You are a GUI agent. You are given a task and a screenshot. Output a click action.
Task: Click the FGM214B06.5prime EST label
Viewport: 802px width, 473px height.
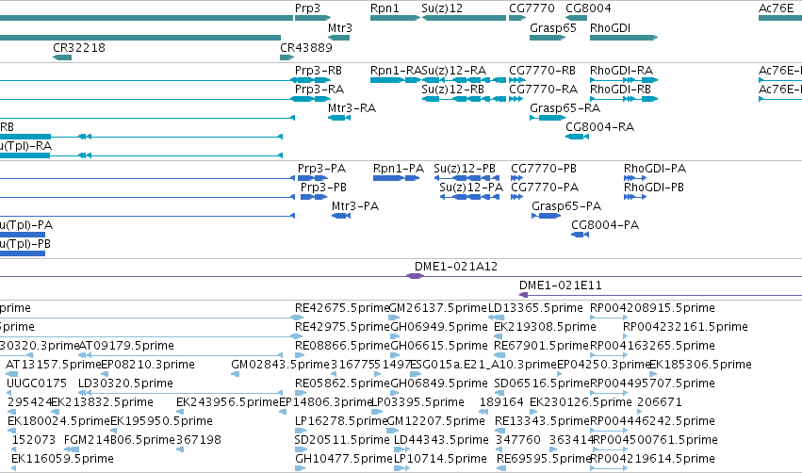[119, 441]
